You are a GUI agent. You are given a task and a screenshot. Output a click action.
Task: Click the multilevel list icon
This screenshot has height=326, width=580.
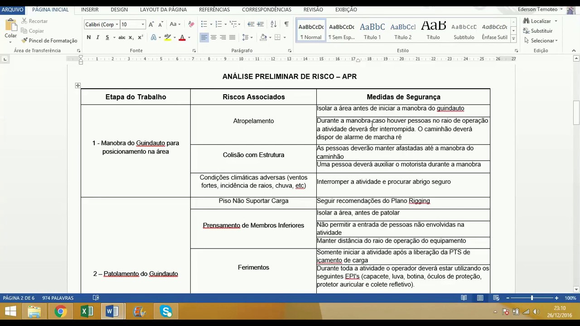point(233,24)
